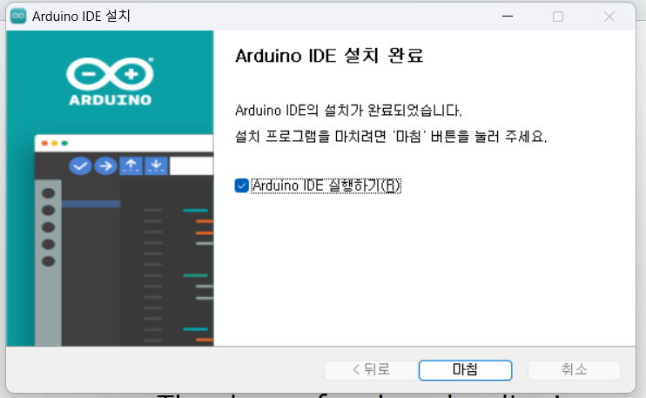Click the '< 뒤로' back button

pos(370,370)
